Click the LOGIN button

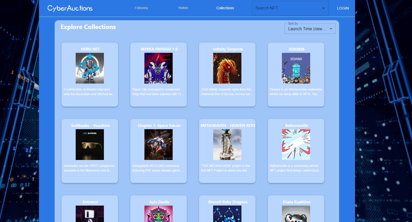343,8
